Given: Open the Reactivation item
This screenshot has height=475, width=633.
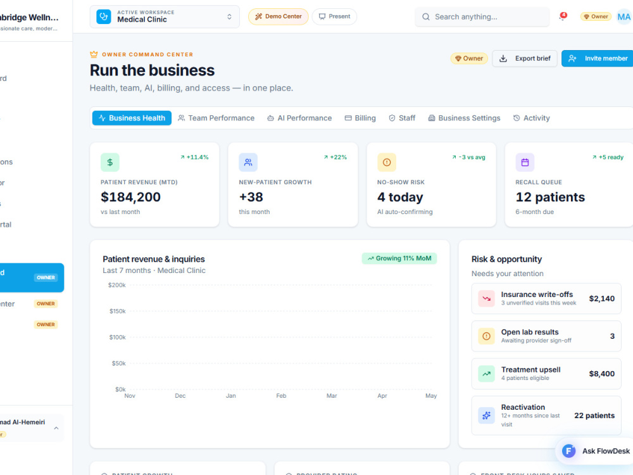Looking at the screenshot, I should point(546,415).
